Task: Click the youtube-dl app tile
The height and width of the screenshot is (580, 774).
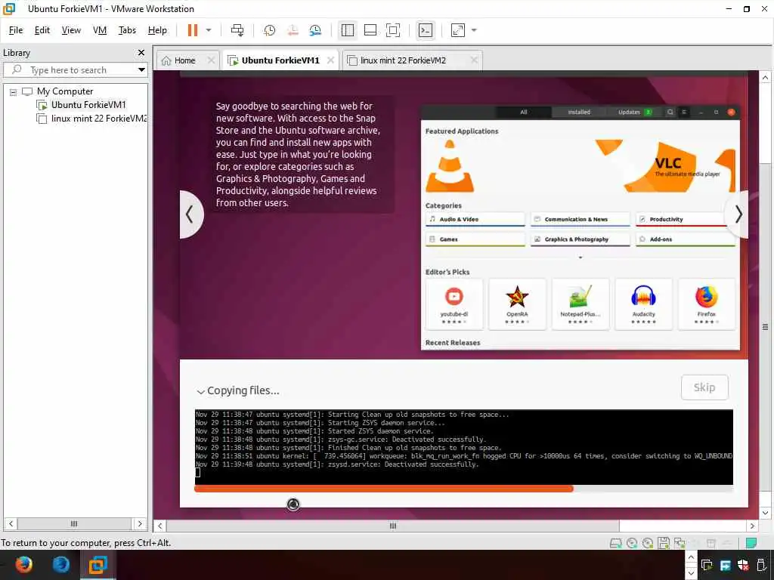Action: (454, 304)
